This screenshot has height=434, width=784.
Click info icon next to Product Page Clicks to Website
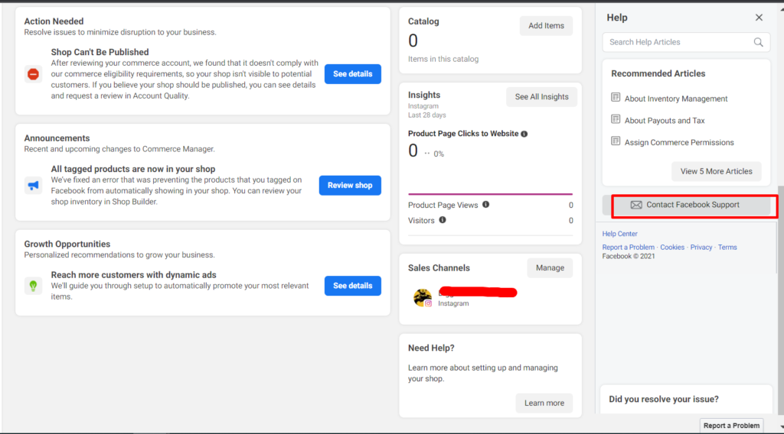point(524,134)
